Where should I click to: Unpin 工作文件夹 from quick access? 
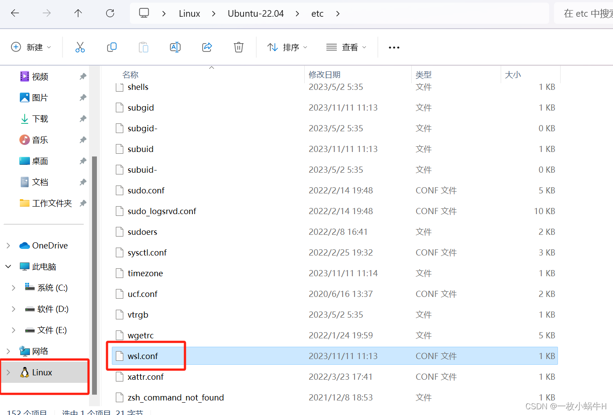coord(83,204)
